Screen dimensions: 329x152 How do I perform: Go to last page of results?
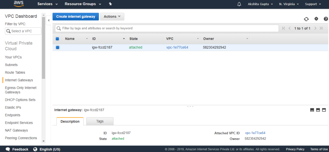click(x=321, y=28)
